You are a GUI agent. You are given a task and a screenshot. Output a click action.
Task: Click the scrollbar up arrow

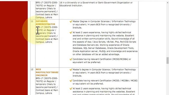[168, 3]
